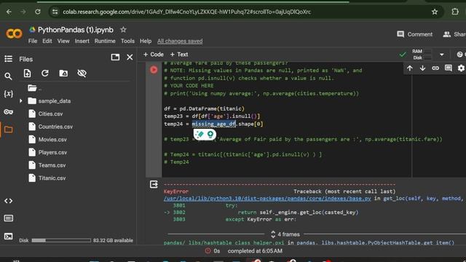Select Players.csv file
This screenshot has width=466, height=262.
[x=52, y=152]
